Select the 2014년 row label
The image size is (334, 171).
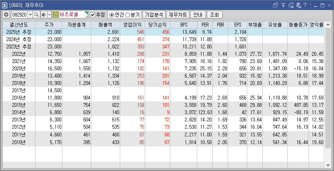click(x=19, y=112)
